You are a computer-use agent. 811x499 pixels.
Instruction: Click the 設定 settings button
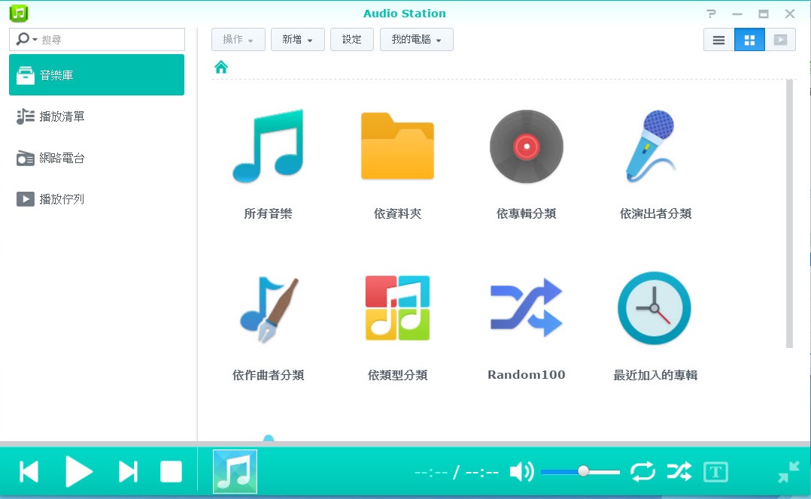coord(352,39)
